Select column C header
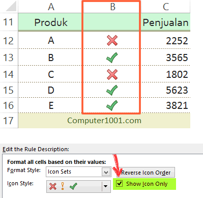The width and height of the screenshot is (203, 198). tap(165, 7)
